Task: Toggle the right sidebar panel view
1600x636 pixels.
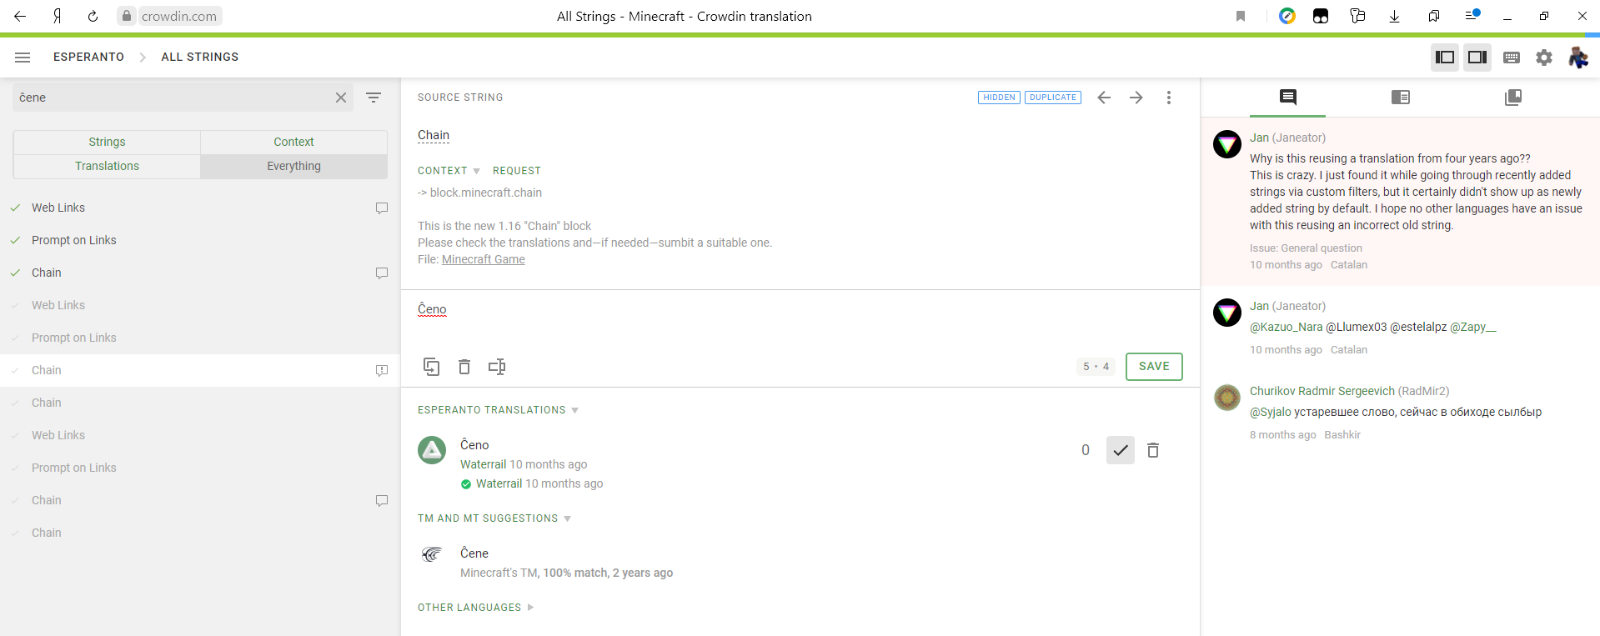Action: tap(1477, 58)
